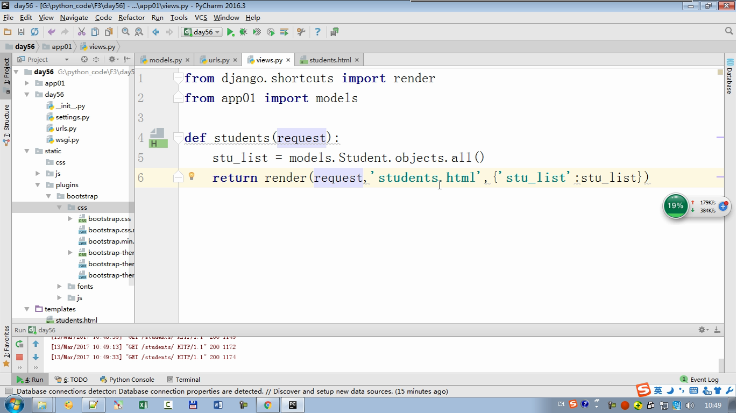Run the day56 configuration with green play icon
Image resolution: width=736 pixels, height=413 pixels.
230,32
